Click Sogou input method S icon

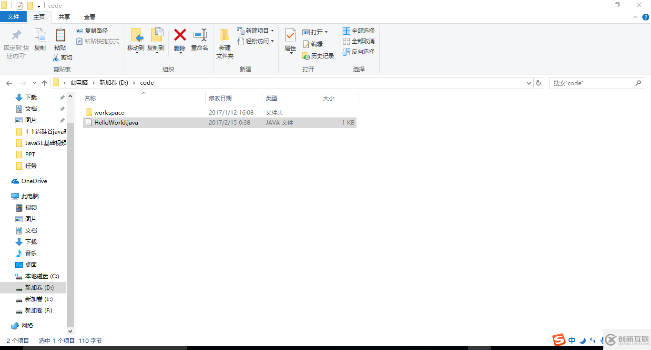(559, 340)
